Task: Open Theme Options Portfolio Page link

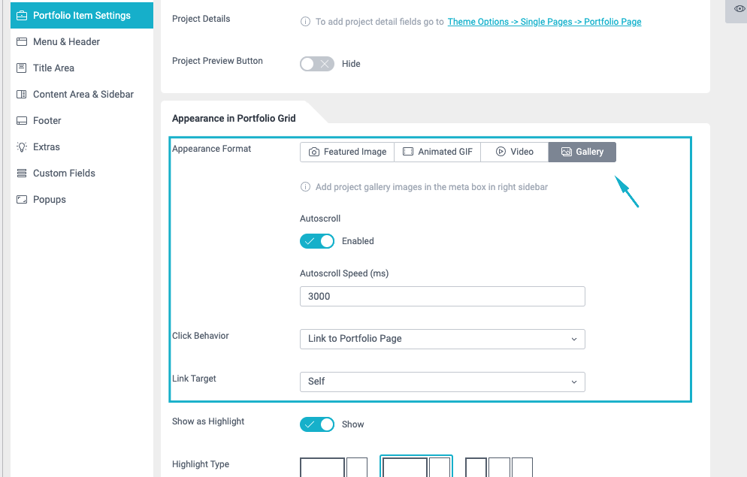Action: click(544, 22)
